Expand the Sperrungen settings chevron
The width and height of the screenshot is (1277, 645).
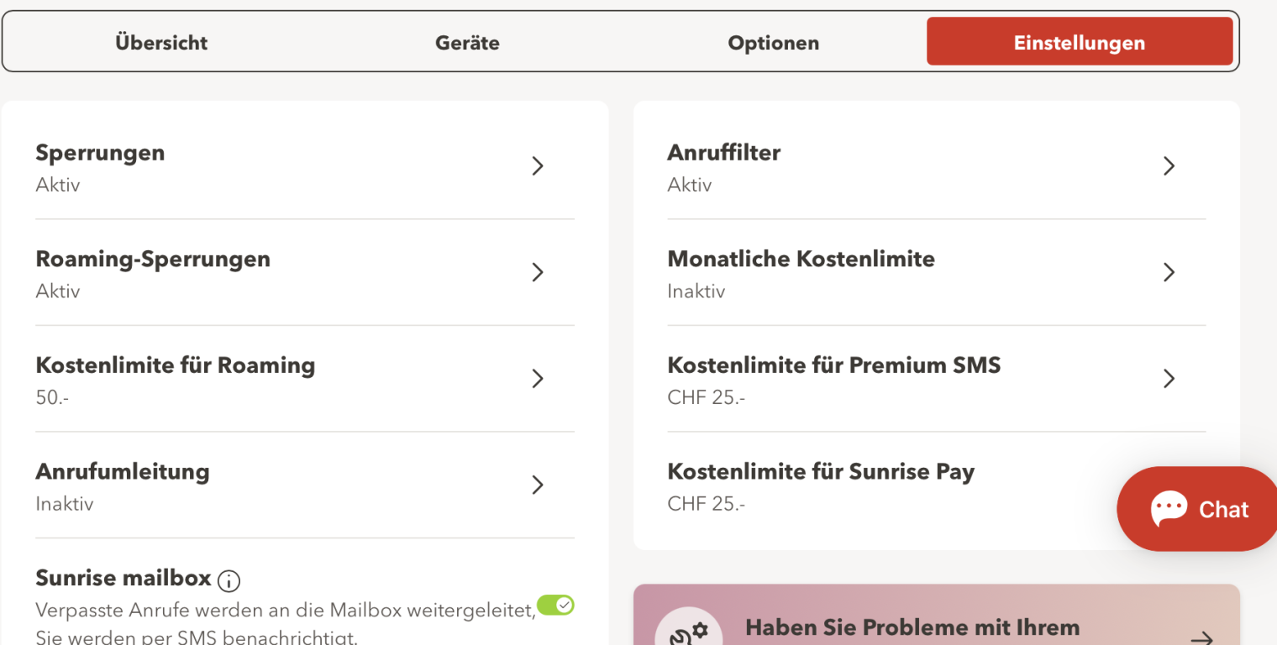[538, 166]
